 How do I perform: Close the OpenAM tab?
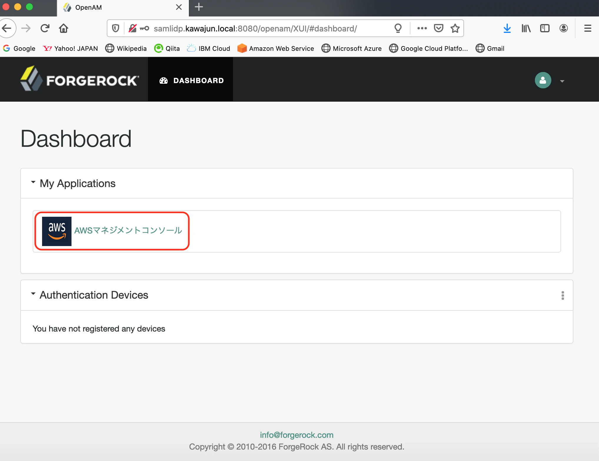point(179,7)
